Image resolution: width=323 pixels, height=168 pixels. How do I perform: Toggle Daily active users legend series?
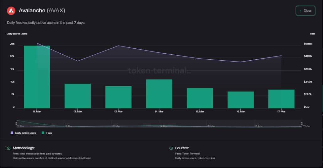[23, 133]
